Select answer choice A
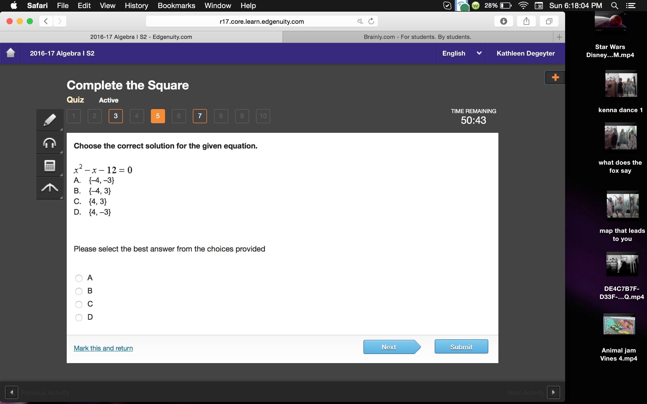 pyautogui.click(x=79, y=278)
